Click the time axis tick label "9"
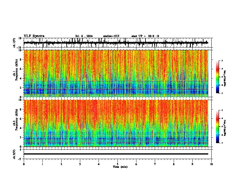238x184 pixels. pos(192,164)
